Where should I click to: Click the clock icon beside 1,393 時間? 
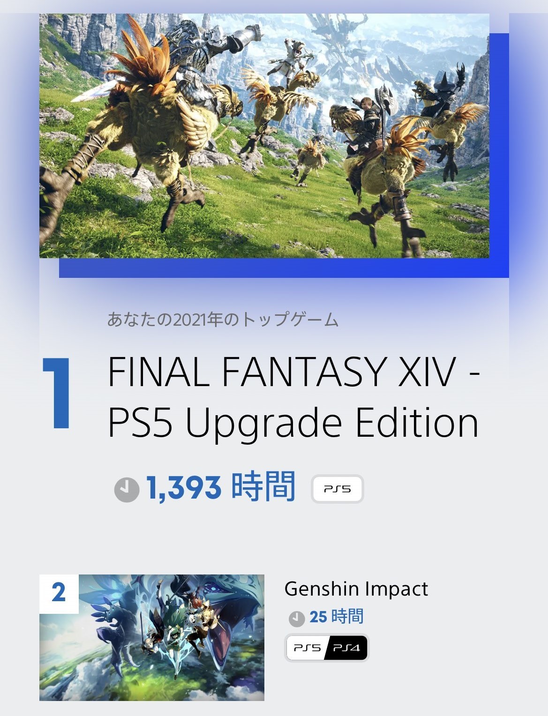[x=127, y=490]
